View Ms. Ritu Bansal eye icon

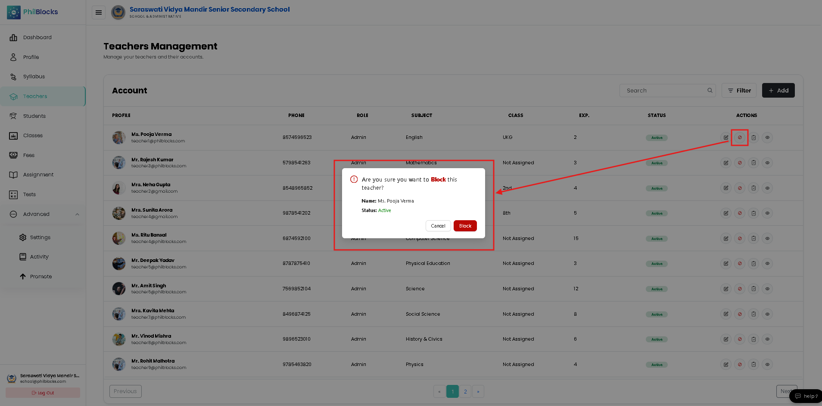[x=767, y=238]
